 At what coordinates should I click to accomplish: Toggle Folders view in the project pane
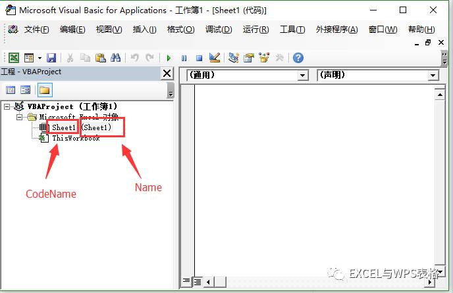tap(45, 90)
